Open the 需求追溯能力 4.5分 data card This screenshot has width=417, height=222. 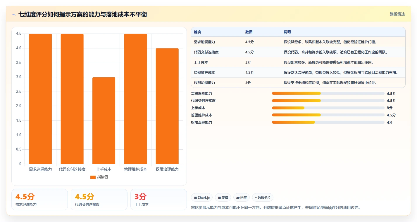coord(39,200)
